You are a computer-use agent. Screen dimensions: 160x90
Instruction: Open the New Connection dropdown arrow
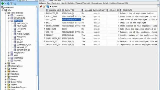[x=5, y=3]
